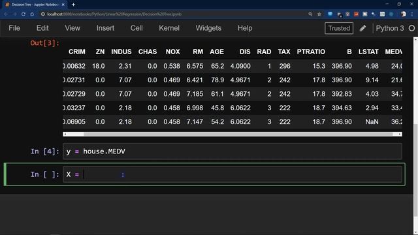Click the In [4] cell with y = house.MEDV
This screenshot has height=235, width=418.
[233, 151]
